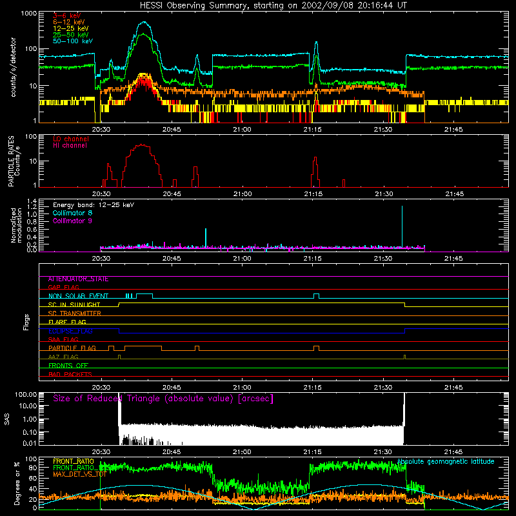Select the red 3-6 keV legend entry

pos(67,15)
